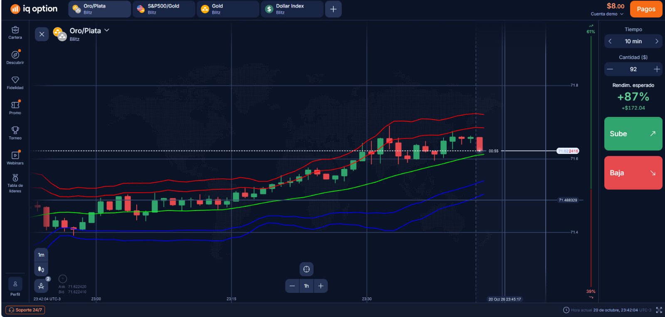Expand Cuenta demo account dropdown
Image resolution: width=665 pixels, height=317 pixels.
607,14
